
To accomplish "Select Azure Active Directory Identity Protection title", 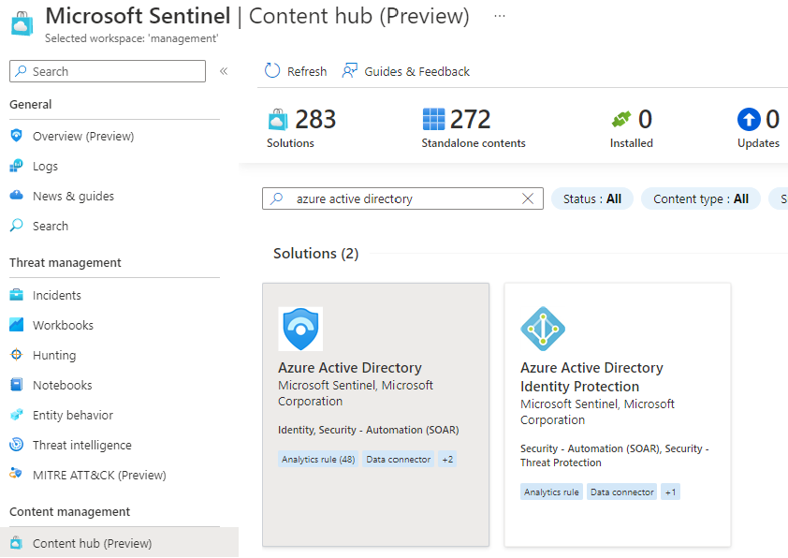I will tap(591, 377).
